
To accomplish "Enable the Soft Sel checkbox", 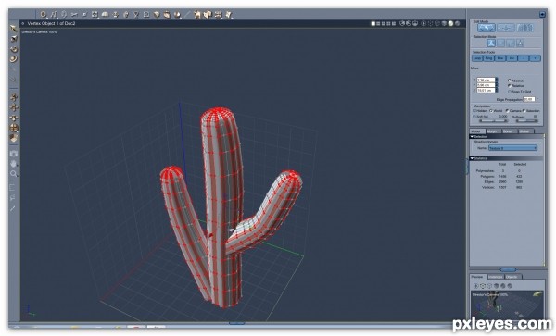I will click(x=474, y=117).
